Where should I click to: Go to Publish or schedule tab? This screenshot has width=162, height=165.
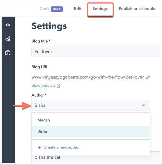click(137, 9)
